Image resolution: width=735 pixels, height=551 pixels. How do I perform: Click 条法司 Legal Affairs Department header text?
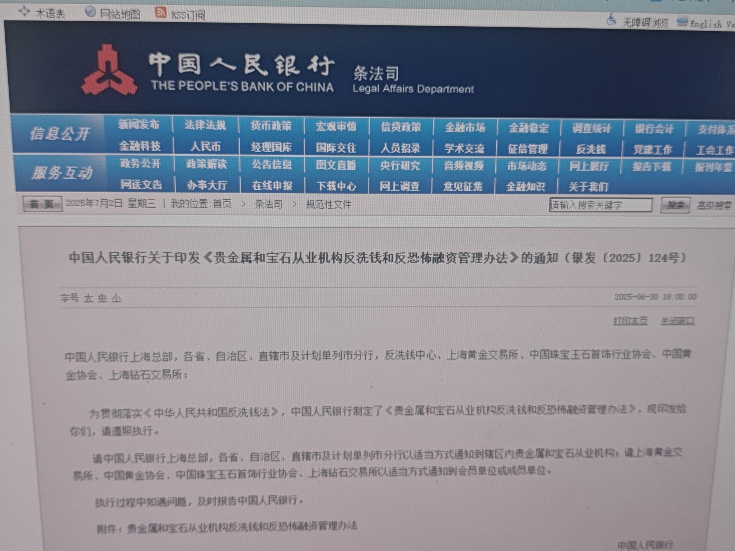click(x=413, y=80)
